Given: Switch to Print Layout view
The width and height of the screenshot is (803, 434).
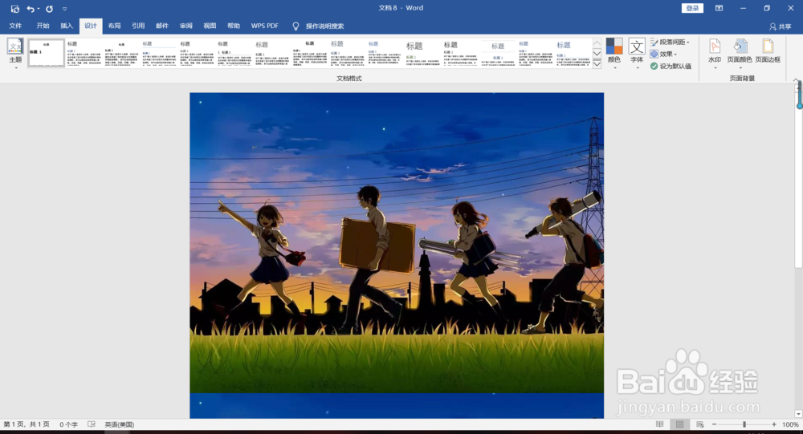Looking at the screenshot, I should [679, 424].
